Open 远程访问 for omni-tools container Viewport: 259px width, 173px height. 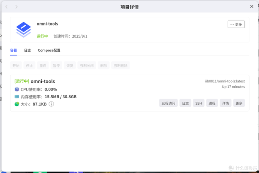pos(168,103)
